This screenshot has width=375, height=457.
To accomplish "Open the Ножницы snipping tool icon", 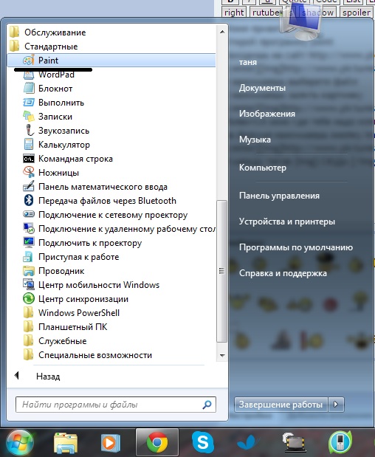I will [29, 172].
